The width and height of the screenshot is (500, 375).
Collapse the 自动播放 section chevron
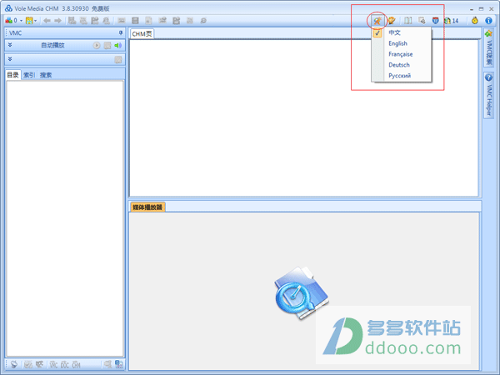point(10,45)
